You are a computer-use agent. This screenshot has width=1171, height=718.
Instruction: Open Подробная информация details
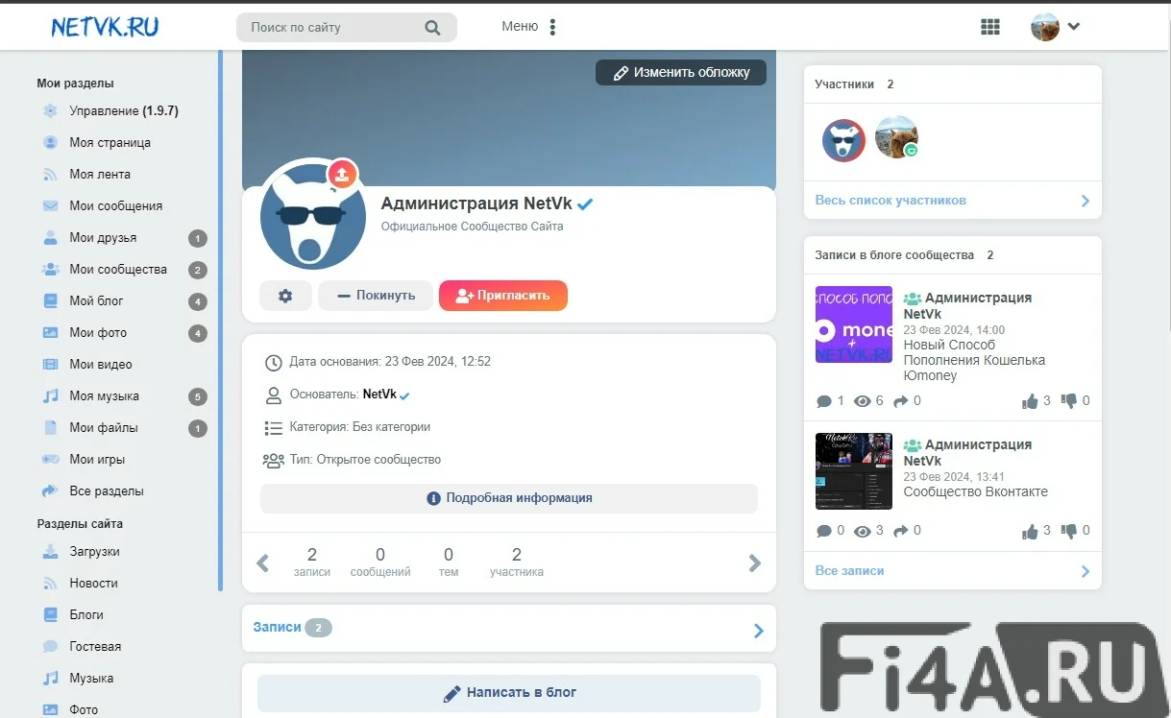(509, 498)
